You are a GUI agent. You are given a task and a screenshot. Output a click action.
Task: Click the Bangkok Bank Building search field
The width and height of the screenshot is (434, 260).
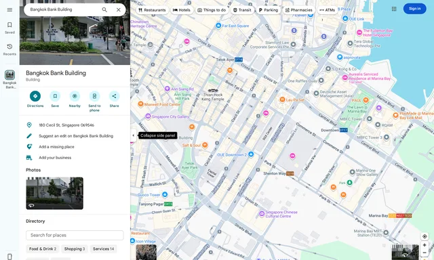tap(64, 9)
